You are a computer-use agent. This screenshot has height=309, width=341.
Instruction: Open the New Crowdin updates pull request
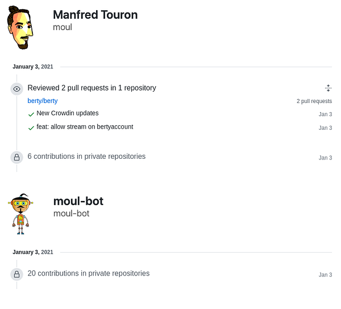pyautogui.click(x=68, y=113)
